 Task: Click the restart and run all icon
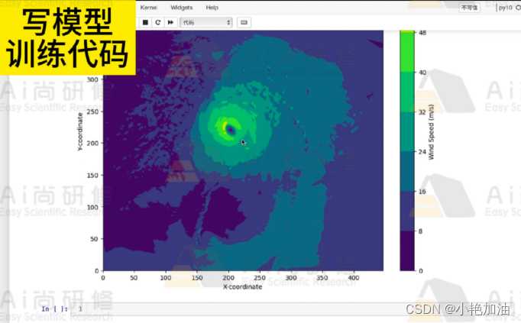coord(170,22)
